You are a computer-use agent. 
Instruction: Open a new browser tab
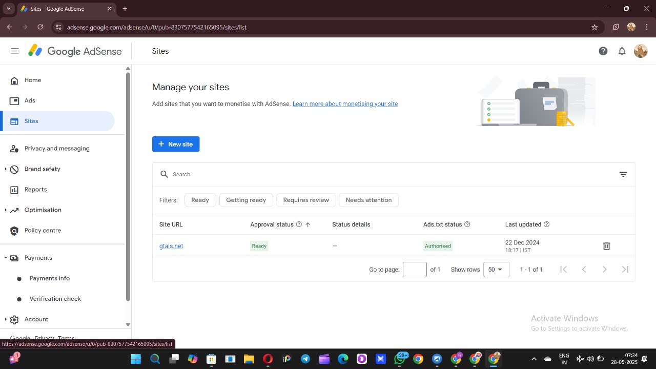point(125,9)
